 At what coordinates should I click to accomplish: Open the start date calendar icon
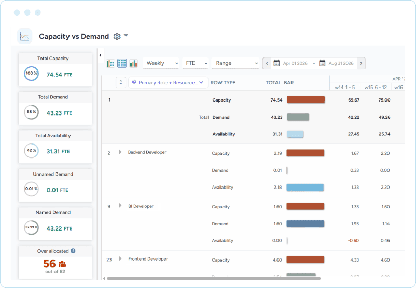click(276, 63)
